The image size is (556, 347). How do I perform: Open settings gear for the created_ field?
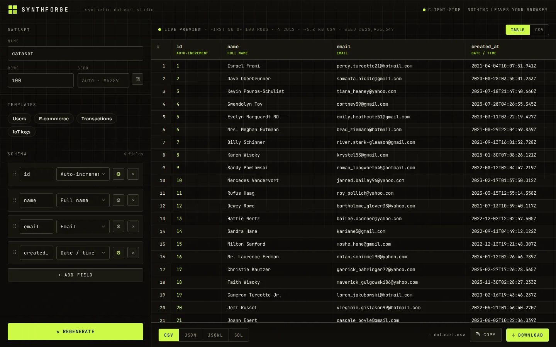(119, 253)
